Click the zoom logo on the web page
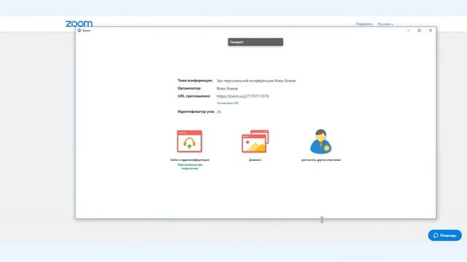This screenshot has height=262, width=467. (x=79, y=23)
